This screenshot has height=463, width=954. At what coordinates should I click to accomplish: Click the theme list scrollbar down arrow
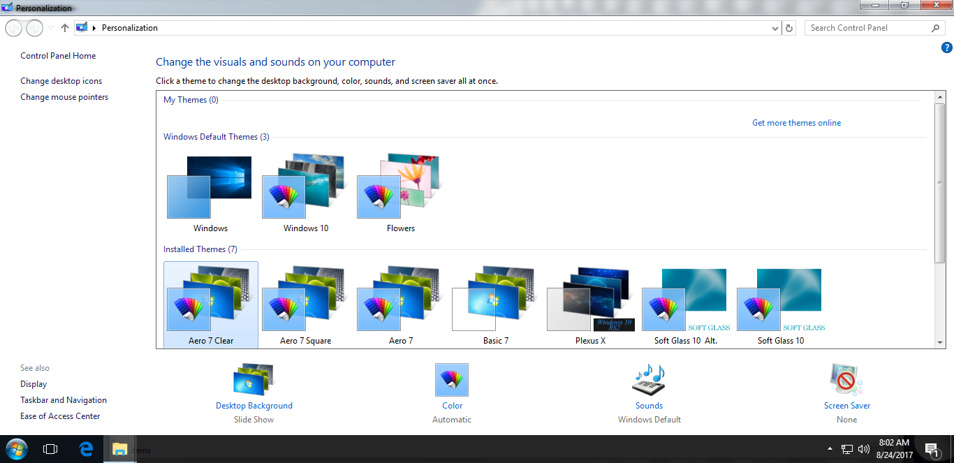[x=940, y=344]
